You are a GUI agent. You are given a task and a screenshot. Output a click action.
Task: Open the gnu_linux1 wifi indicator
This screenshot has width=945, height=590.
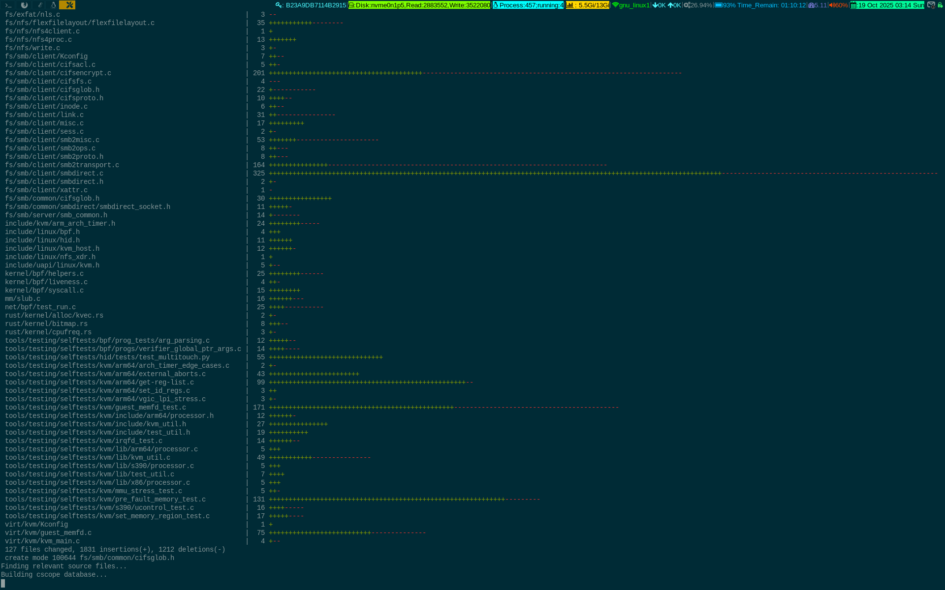point(631,5)
